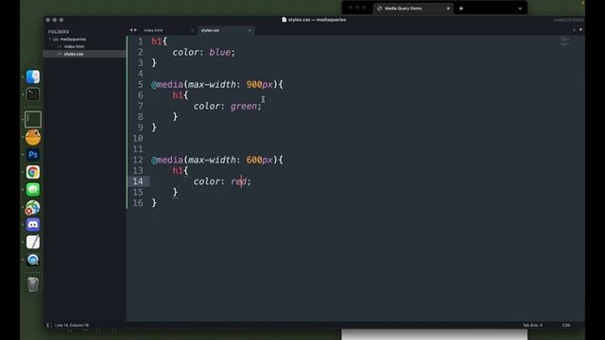Image resolution: width=605 pixels, height=340 pixels.
Task: Click the Line 14, Column status text
Action: point(72,325)
